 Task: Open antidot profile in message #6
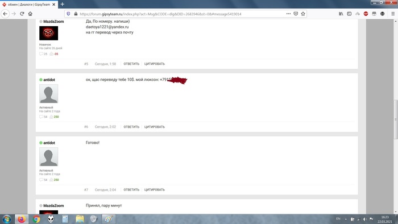pos(49,80)
